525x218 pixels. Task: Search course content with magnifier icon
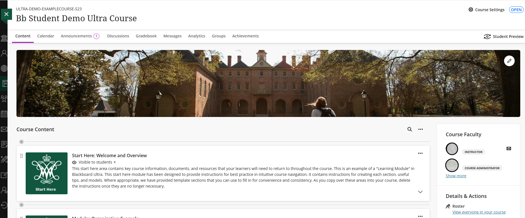click(x=410, y=129)
